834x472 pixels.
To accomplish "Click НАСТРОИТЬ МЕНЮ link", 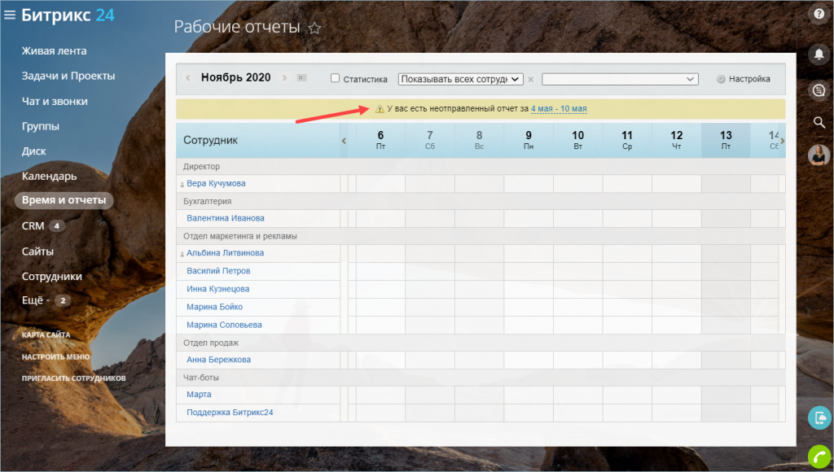I will click(x=55, y=356).
